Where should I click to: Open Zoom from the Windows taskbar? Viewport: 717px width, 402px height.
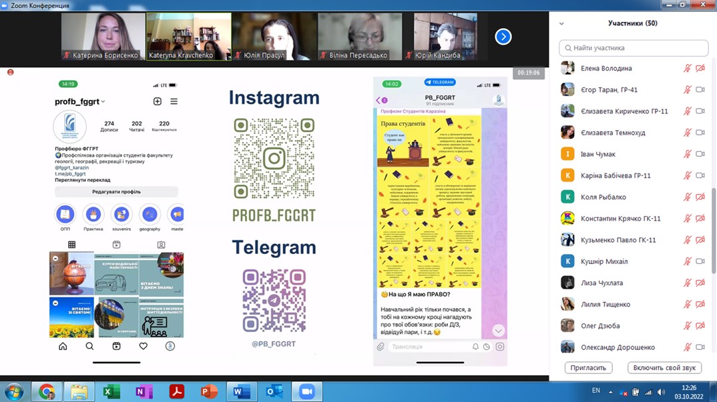(306, 391)
